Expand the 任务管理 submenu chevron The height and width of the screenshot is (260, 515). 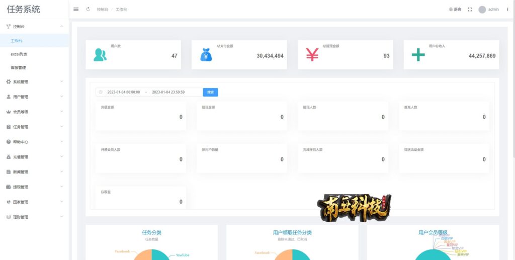coord(62,127)
